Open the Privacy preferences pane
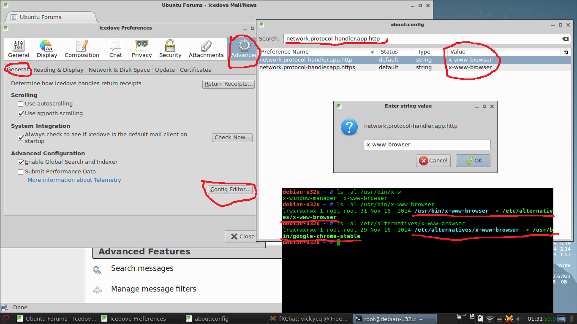 (142, 49)
